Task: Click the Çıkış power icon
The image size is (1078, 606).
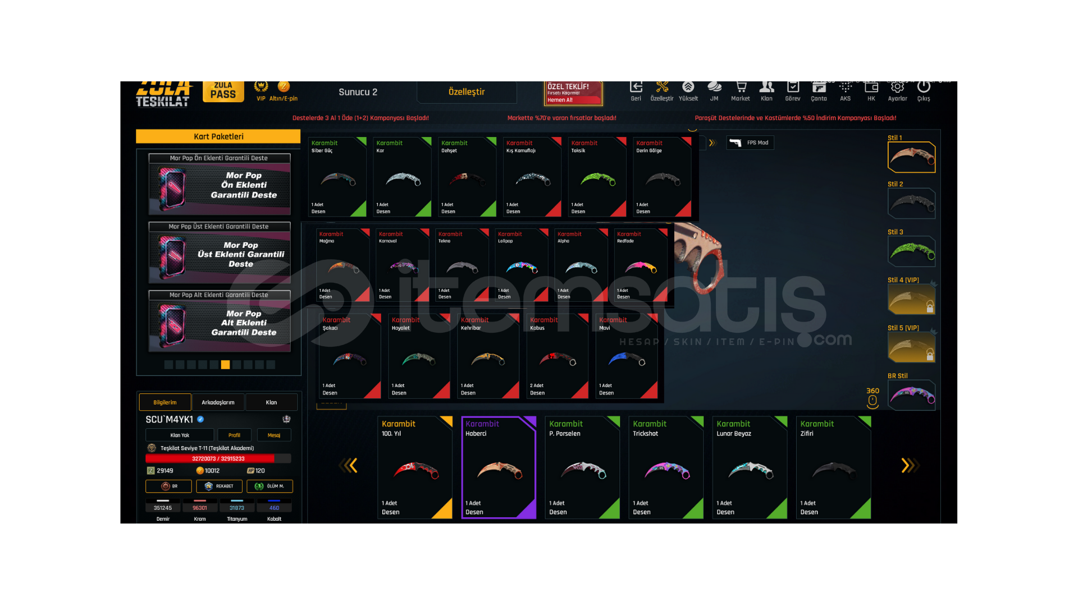Action: (x=924, y=88)
